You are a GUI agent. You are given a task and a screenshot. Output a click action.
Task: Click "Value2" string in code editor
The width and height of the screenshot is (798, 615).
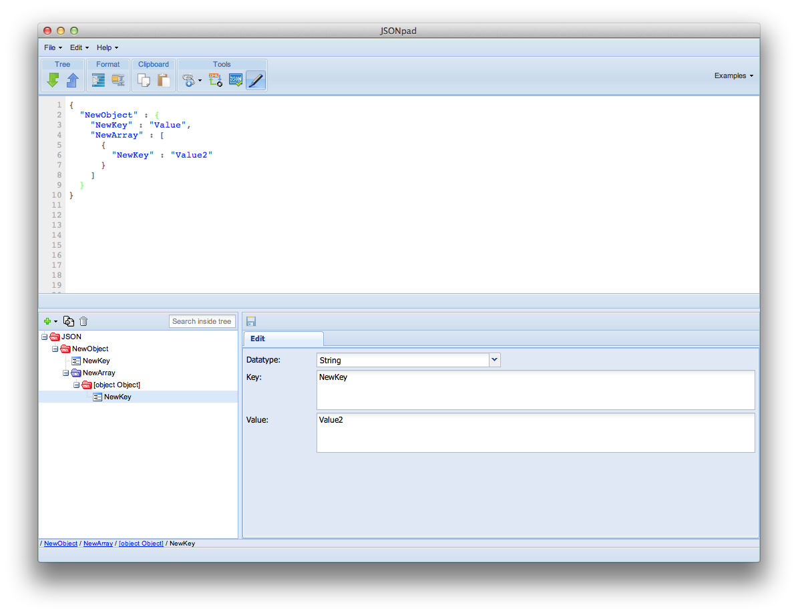pyautogui.click(x=192, y=156)
